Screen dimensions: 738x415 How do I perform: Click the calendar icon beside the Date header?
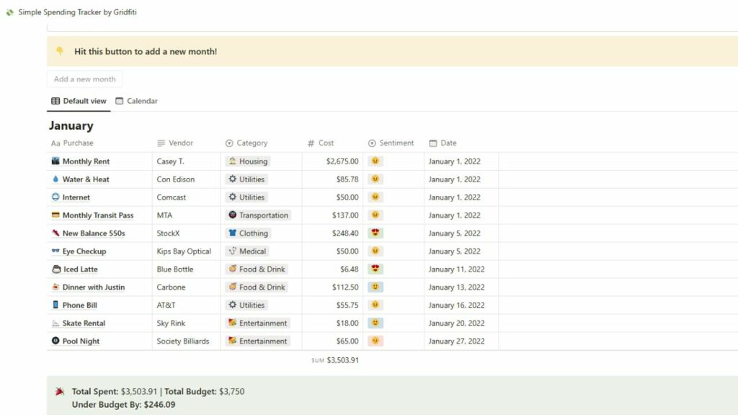pos(432,143)
